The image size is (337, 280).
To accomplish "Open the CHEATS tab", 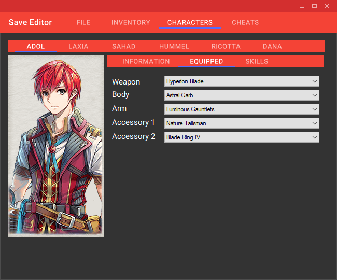I will [x=245, y=22].
